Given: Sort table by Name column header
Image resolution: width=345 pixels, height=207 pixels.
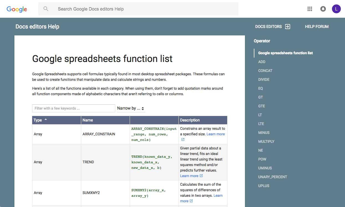Looking at the screenshot, I should [88, 120].
